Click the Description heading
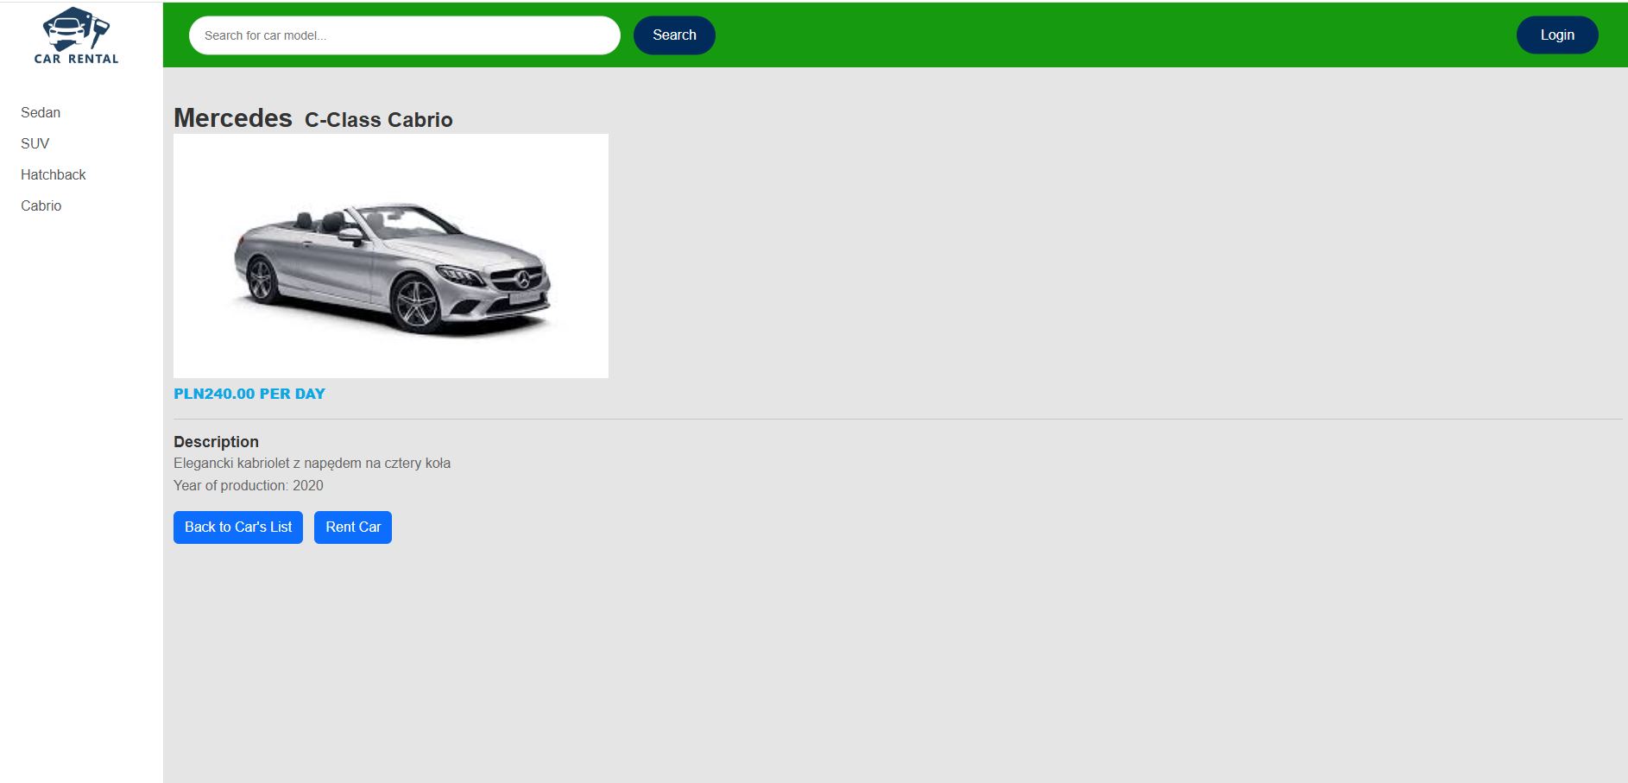This screenshot has height=783, width=1628. 216,442
